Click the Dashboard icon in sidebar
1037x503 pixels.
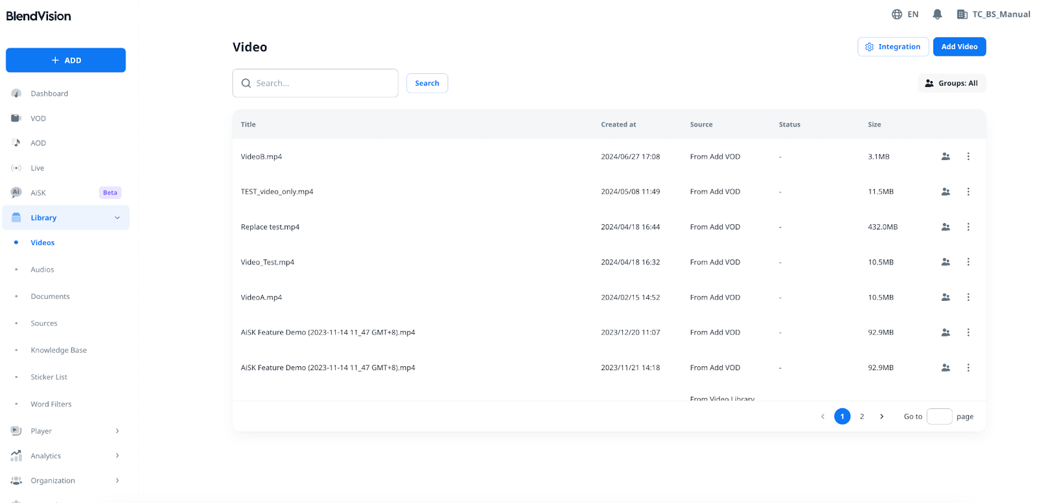coord(16,93)
